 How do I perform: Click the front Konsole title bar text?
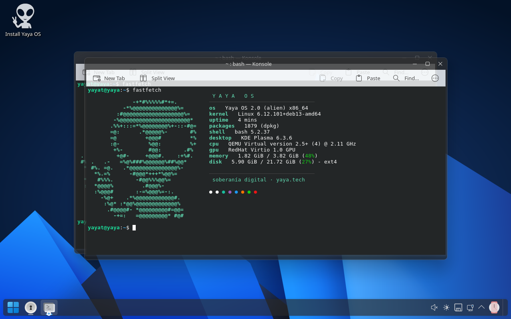pos(248,64)
